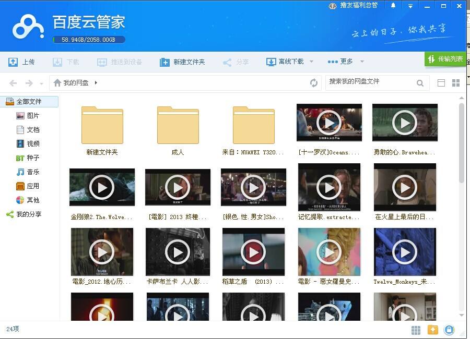Image resolution: width=470 pixels, height=339 pixels.
Task: Go forward with the right arrow
Action: coord(29,83)
